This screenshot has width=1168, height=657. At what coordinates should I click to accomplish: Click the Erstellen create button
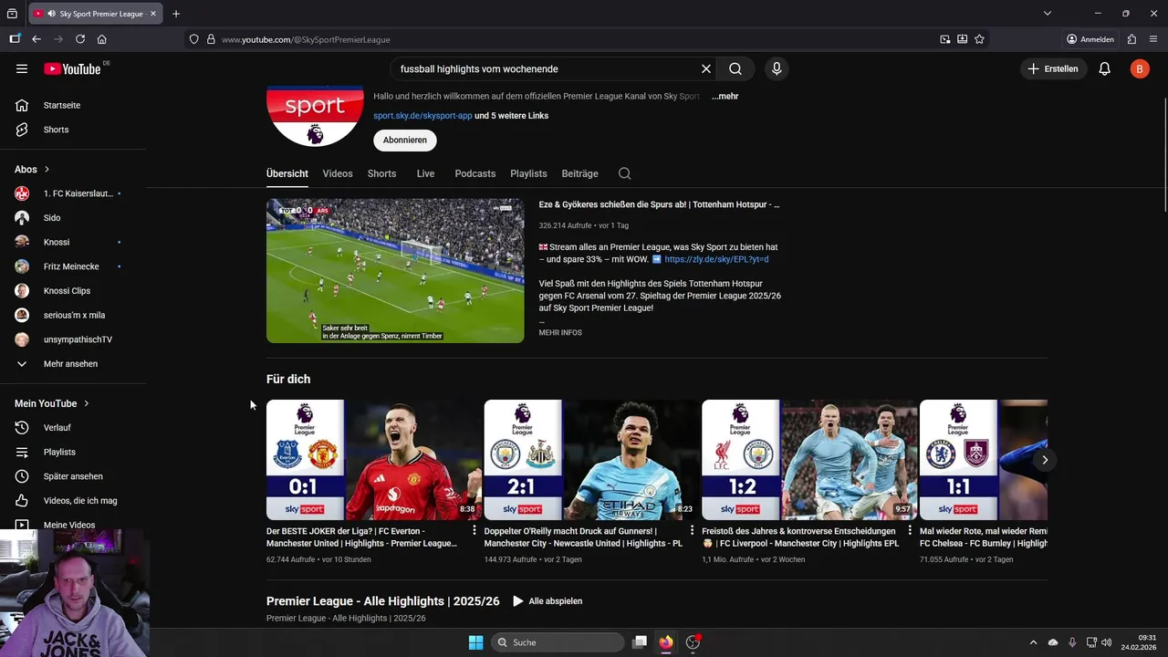1053,68
